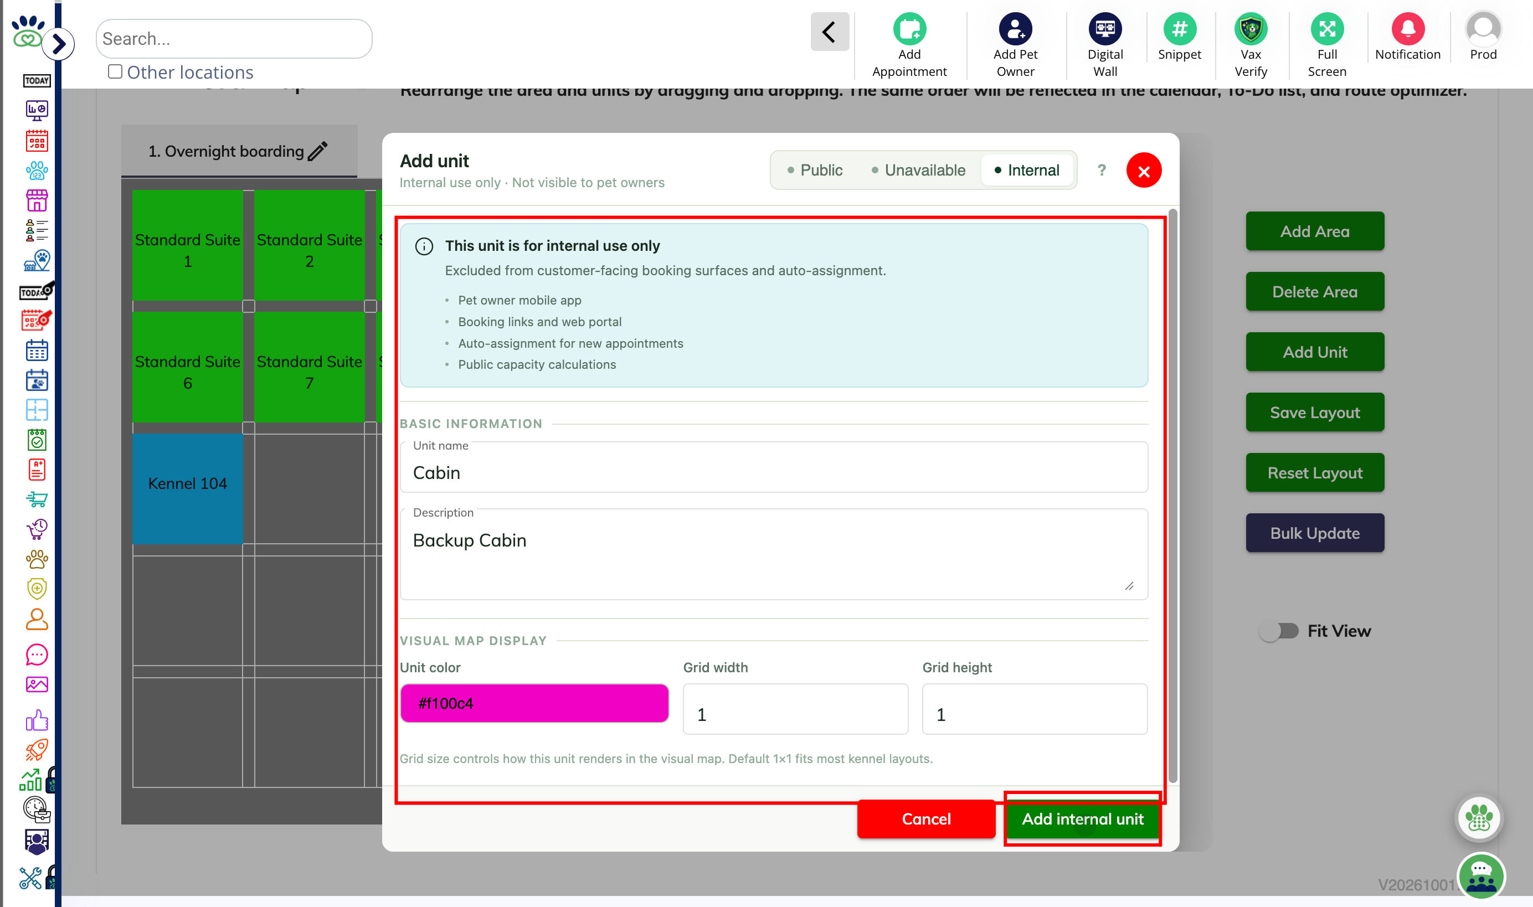
Task: Toggle the Fit View switch
Action: (1279, 631)
